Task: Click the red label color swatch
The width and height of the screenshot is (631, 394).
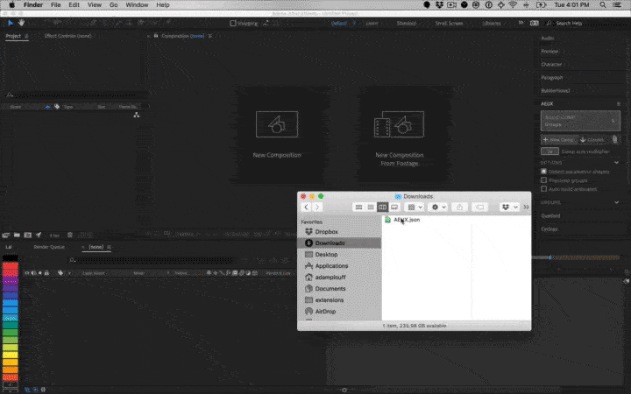Action: [10, 265]
